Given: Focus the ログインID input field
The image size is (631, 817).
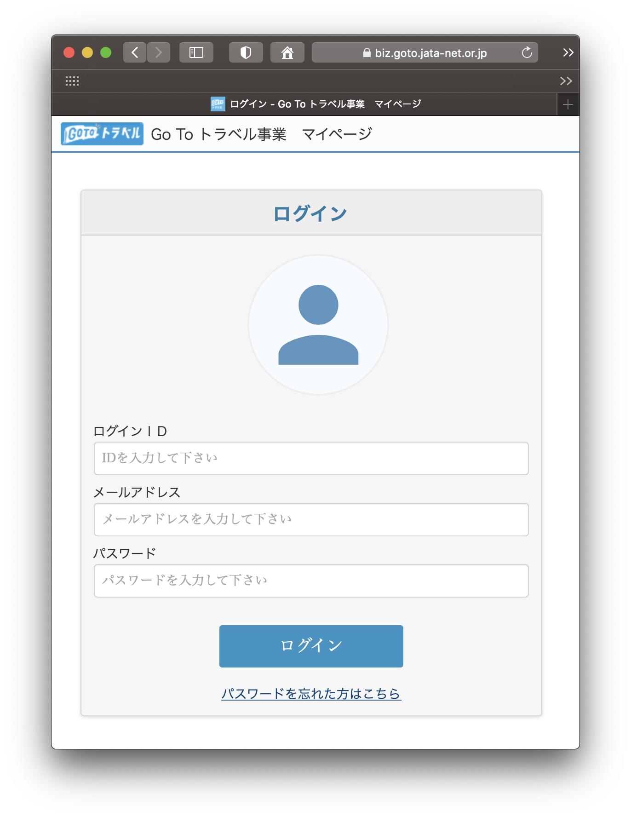Looking at the screenshot, I should tap(311, 458).
